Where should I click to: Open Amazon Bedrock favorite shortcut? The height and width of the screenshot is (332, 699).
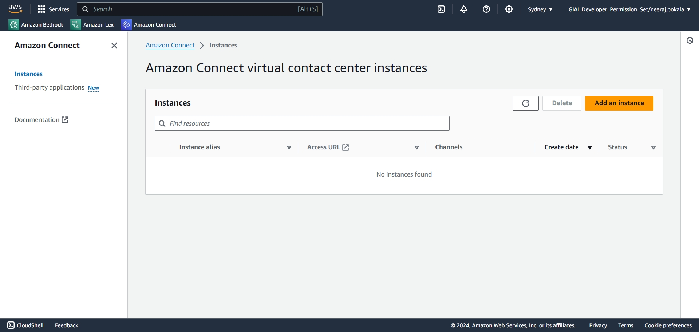click(x=36, y=24)
